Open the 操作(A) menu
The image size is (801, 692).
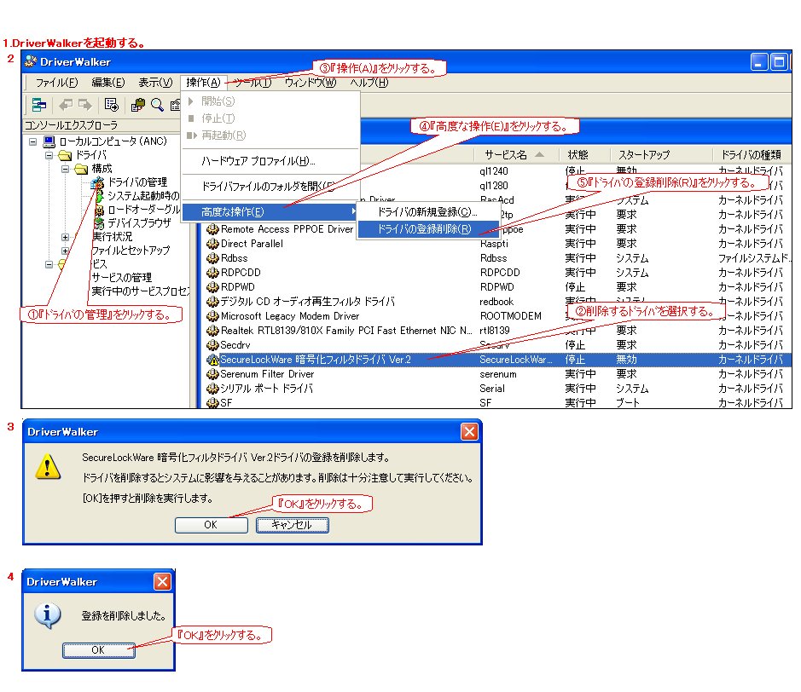coord(203,82)
